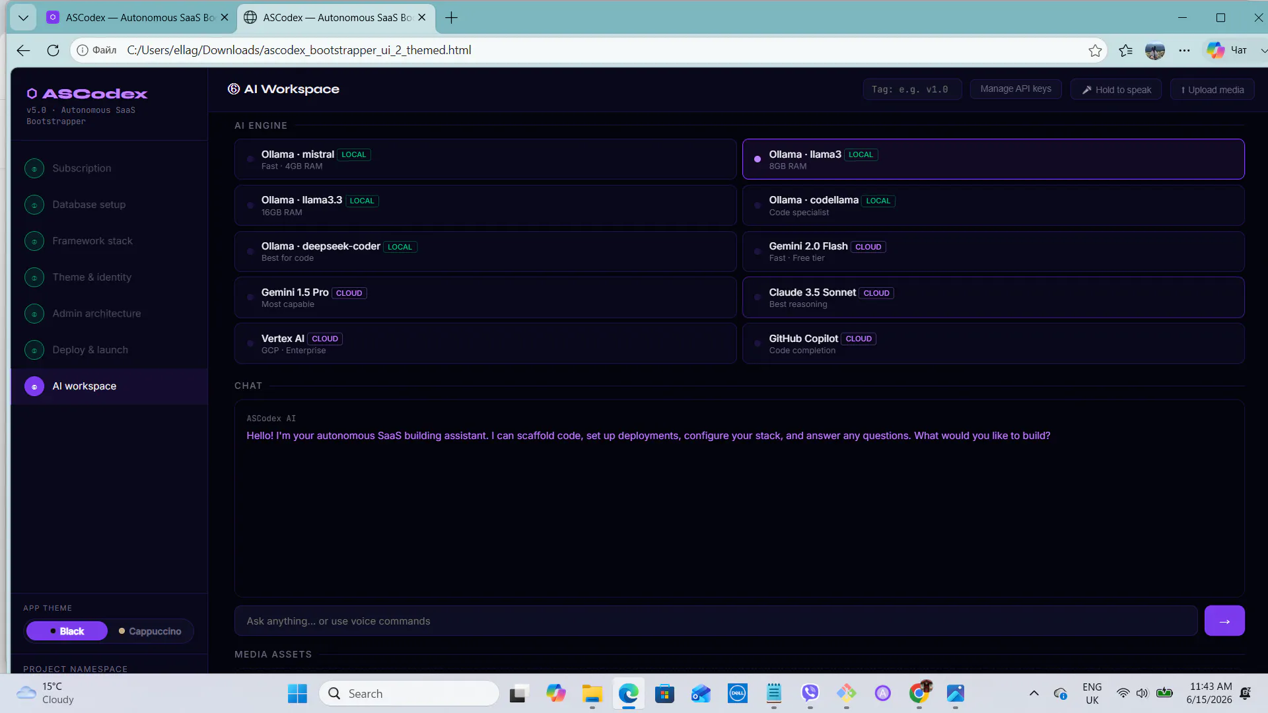Click the Hold to speak button
Image resolution: width=1268 pixels, height=713 pixels.
(1117, 90)
